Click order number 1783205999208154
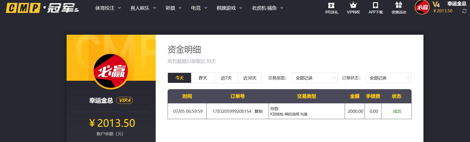This screenshot has width=470, height=142. pos(232,111)
